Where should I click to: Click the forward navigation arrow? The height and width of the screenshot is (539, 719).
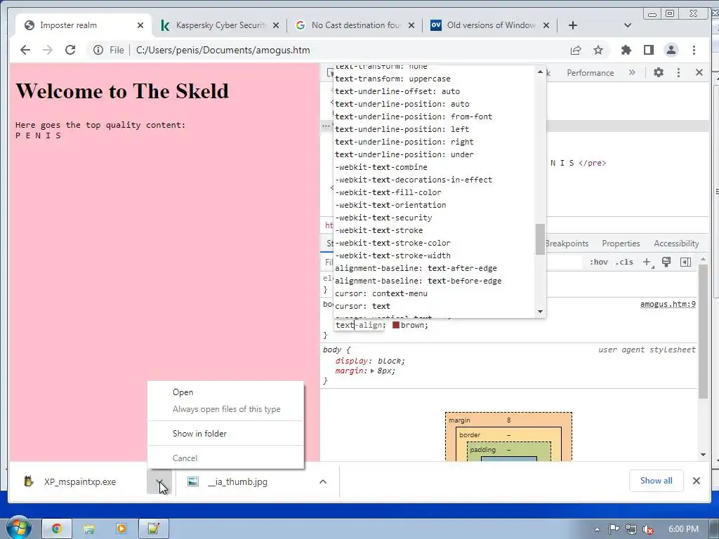coord(48,50)
